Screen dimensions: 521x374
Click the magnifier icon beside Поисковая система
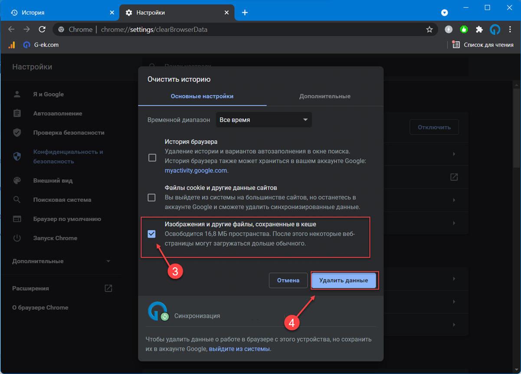[17, 200]
